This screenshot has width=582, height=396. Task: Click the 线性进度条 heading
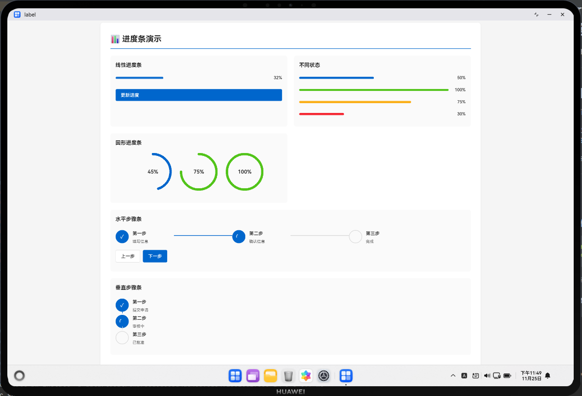coord(129,65)
